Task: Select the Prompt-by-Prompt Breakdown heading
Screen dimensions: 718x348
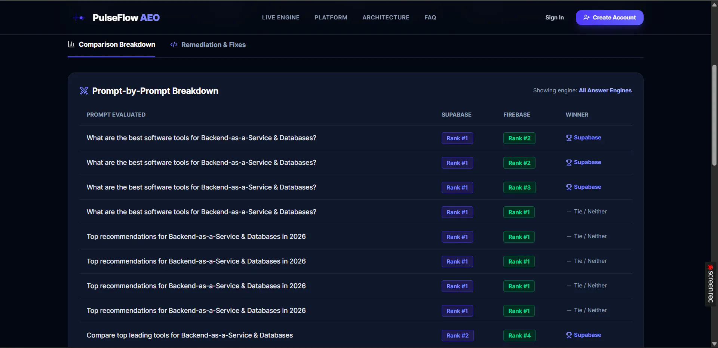Action: [155, 91]
